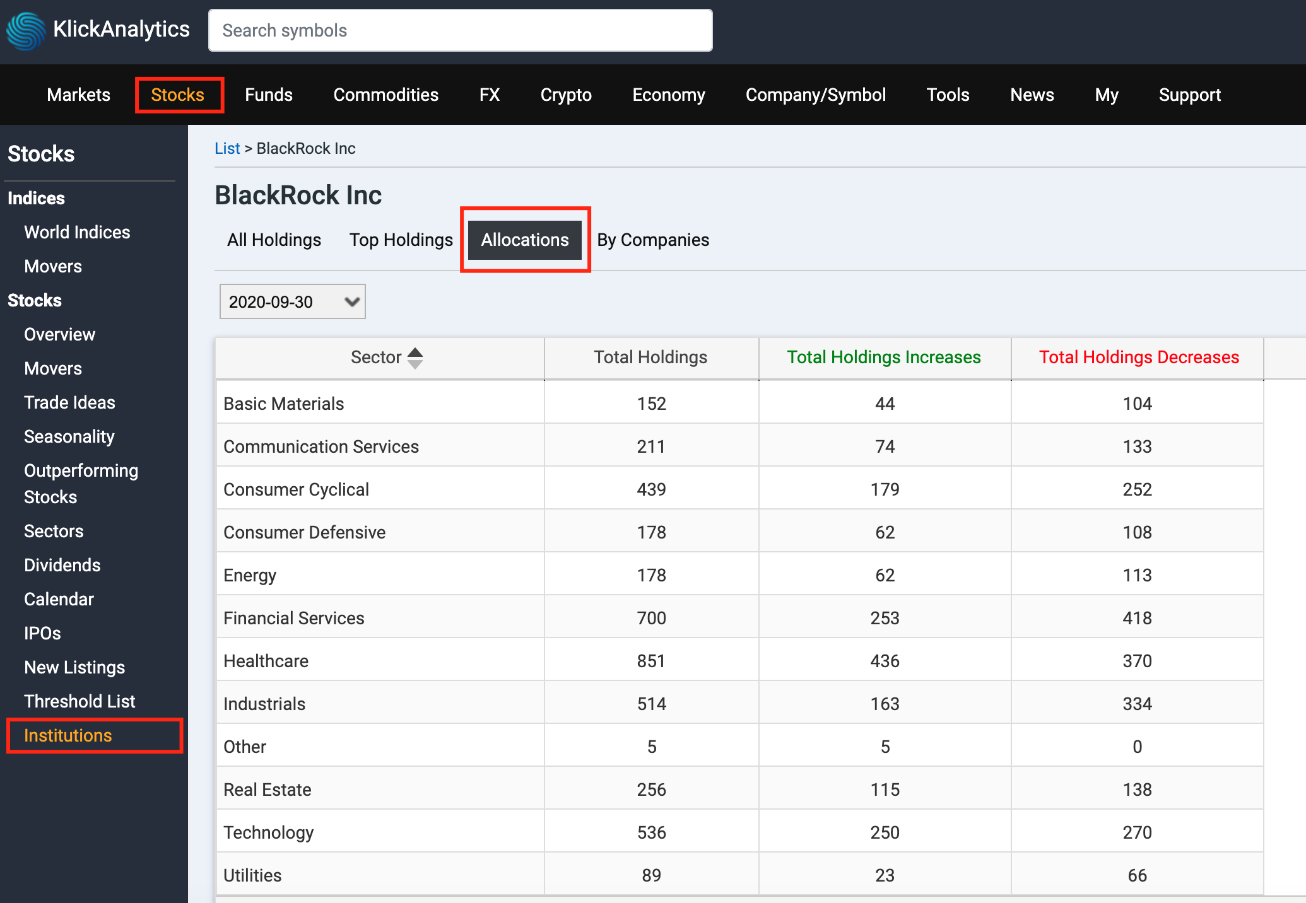This screenshot has height=903, width=1306.
Task: Open the Support menu
Action: [1190, 95]
